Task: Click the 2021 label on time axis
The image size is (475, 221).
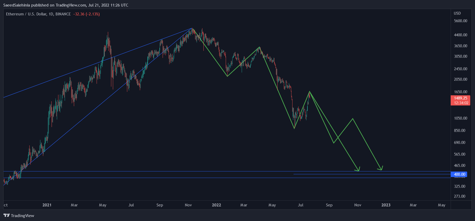Action: click(47, 205)
